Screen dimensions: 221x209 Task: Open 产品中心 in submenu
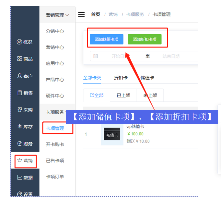55,80
